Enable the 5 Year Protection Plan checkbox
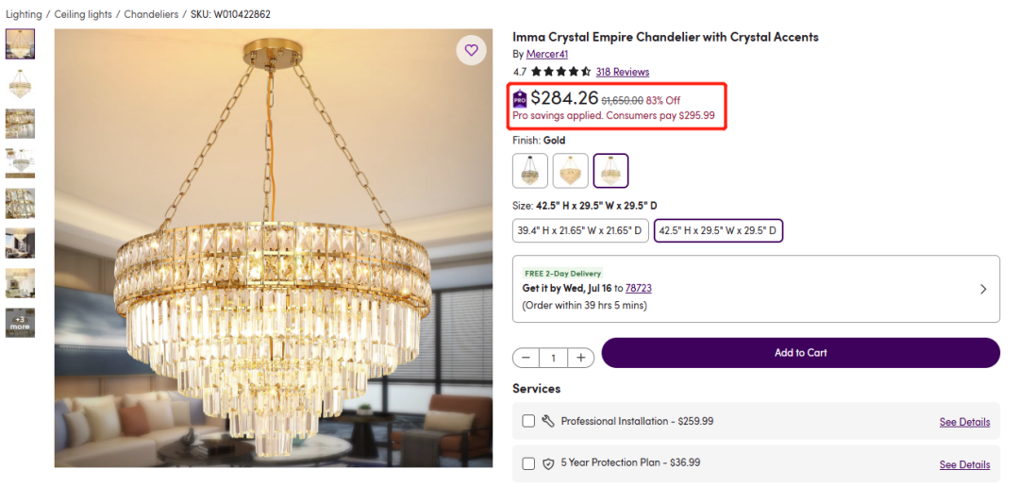Viewport: 1019px width, 487px height. tap(528, 464)
